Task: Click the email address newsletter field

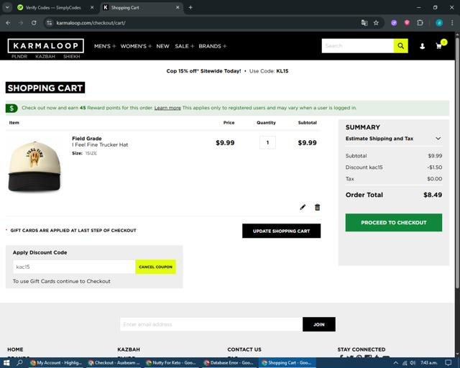Action: click(211, 324)
